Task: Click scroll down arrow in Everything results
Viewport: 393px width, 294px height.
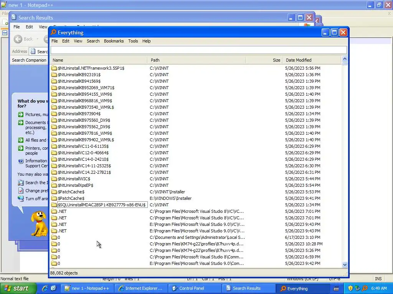Action: click(345, 265)
